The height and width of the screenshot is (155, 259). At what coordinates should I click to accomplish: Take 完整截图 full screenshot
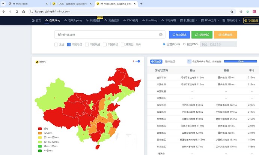click(226, 34)
